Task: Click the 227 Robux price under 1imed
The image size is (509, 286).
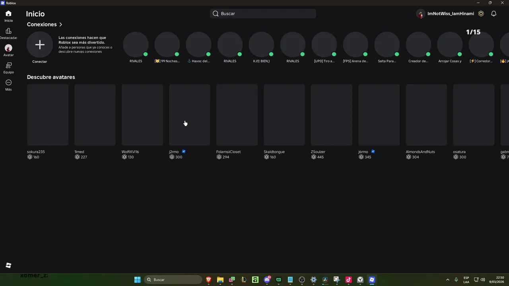Action: [x=81, y=157]
